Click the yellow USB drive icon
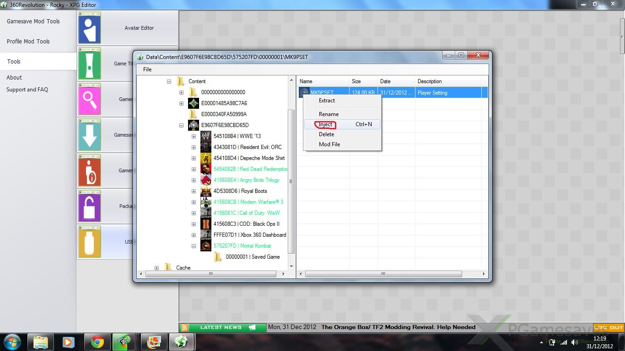The image size is (625, 351). click(x=89, y=241)
